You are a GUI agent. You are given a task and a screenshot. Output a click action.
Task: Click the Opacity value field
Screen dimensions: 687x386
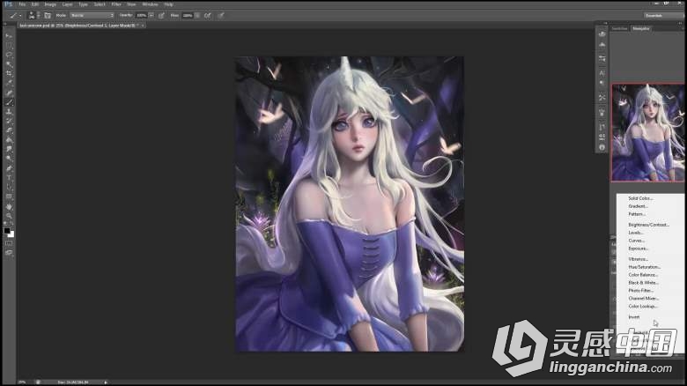[141, 15]
